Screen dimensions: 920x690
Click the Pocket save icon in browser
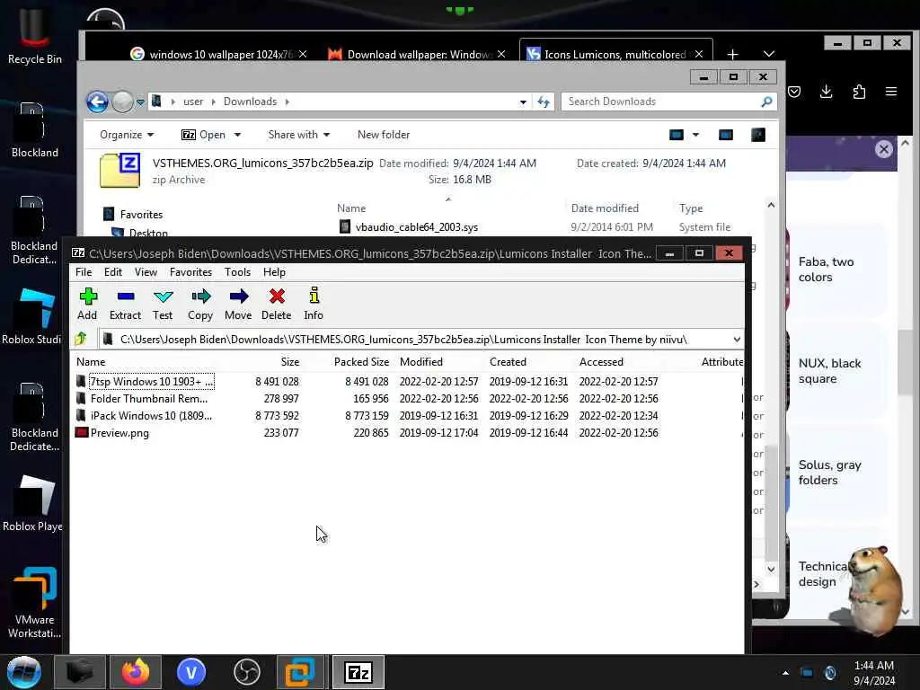tap(794, 92)
